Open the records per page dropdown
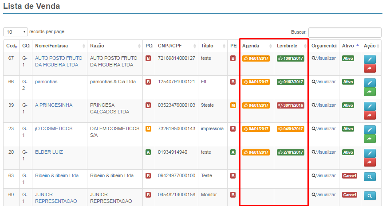Viewport: 386px width, 206px height. [16, 32]
